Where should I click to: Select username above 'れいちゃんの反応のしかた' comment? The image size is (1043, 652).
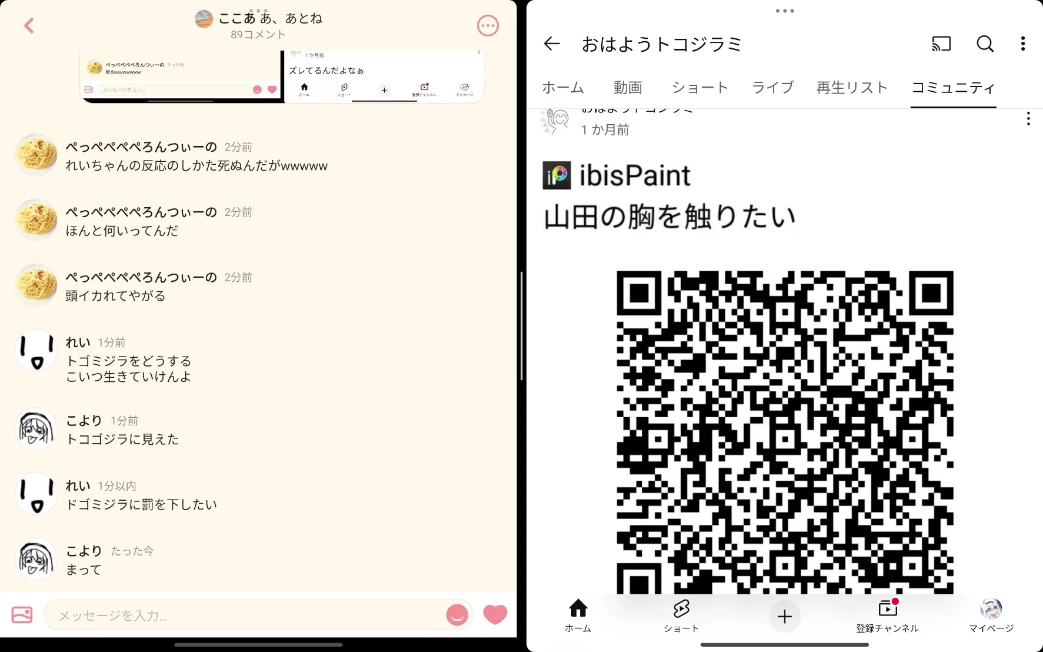click(x=141, y=147)
